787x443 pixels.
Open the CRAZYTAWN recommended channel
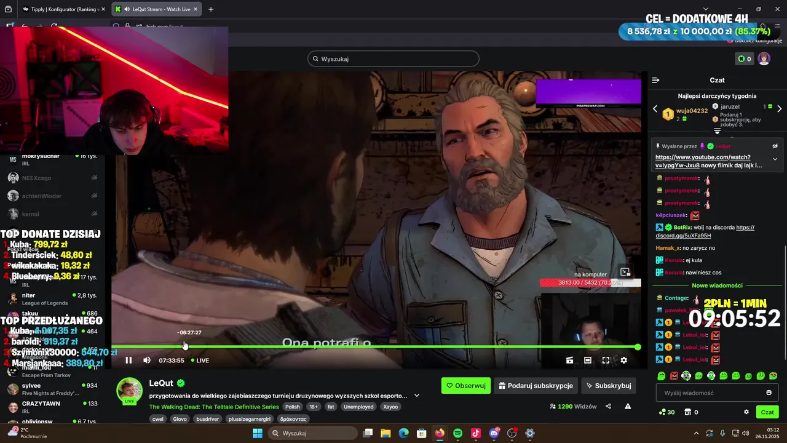point(52,407)
